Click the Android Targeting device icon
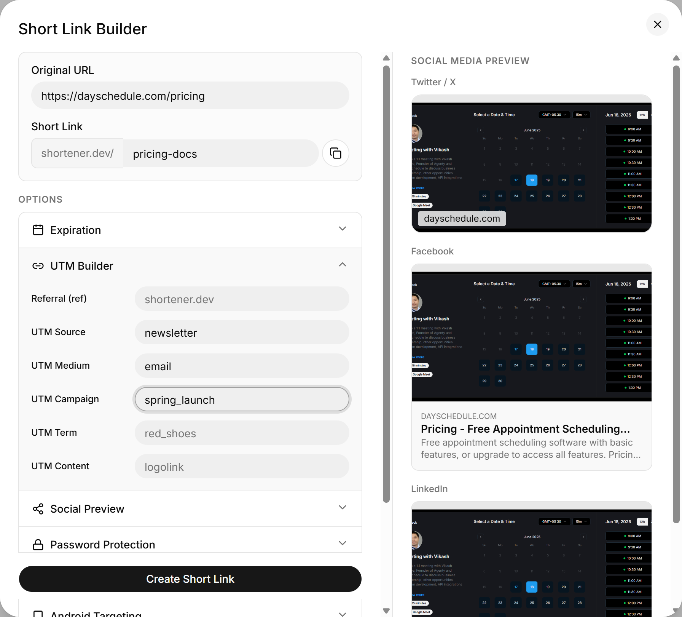Screen dimensions: 682x617 coord(38,614)
